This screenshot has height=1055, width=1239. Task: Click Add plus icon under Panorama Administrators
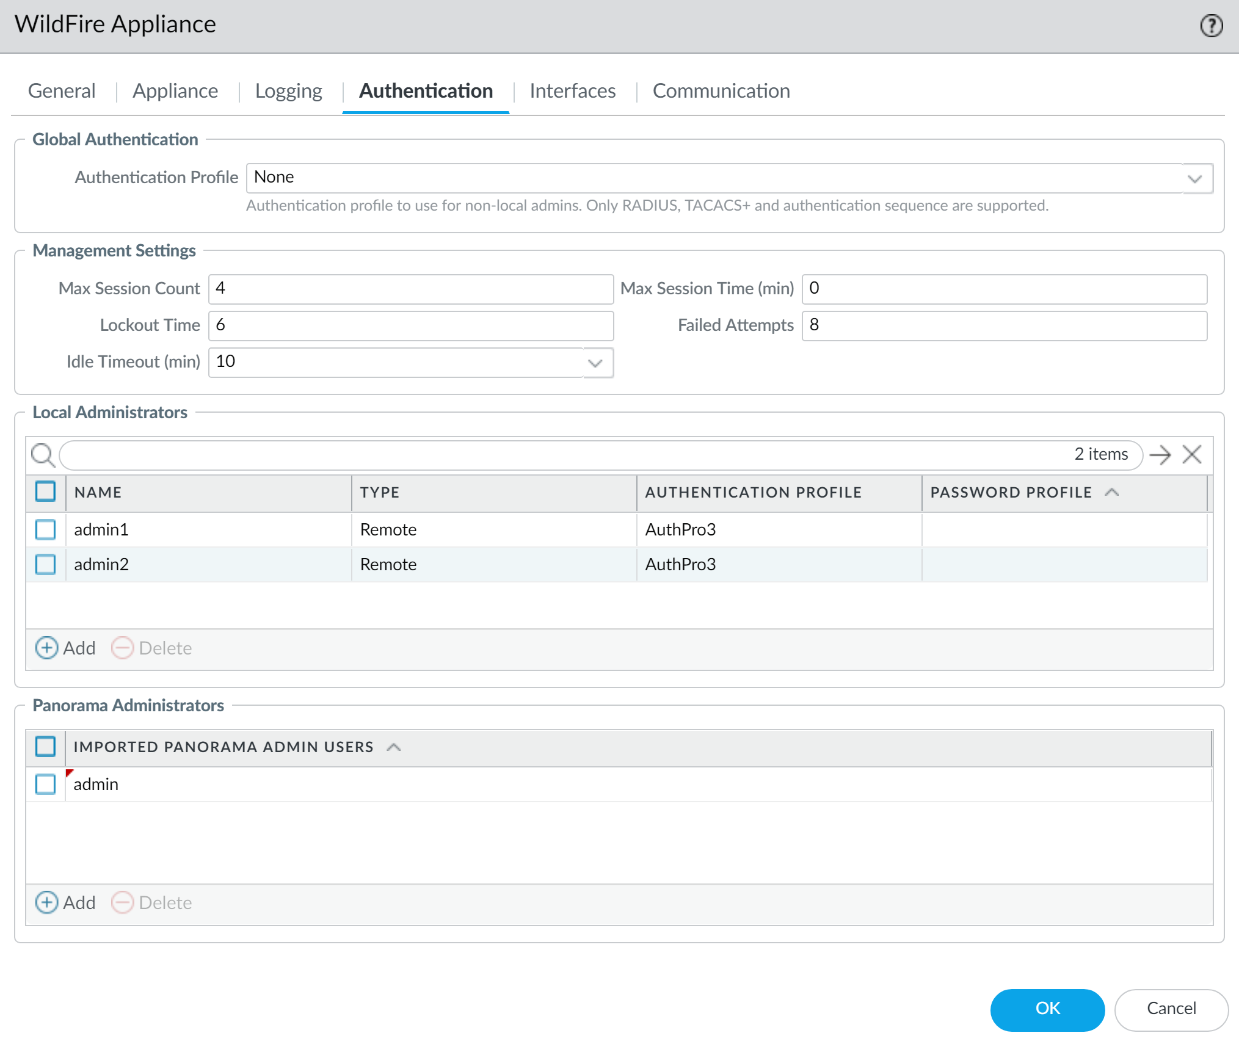(x=47, y=902)
